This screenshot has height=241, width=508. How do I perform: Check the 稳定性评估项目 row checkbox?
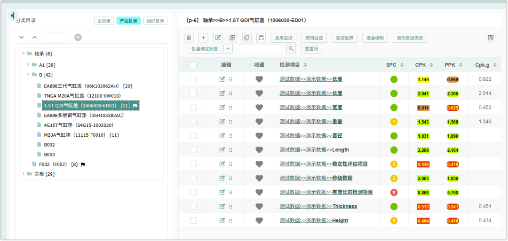[193, 163]
